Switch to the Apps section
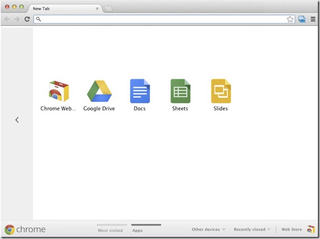 tap(137, 231)
